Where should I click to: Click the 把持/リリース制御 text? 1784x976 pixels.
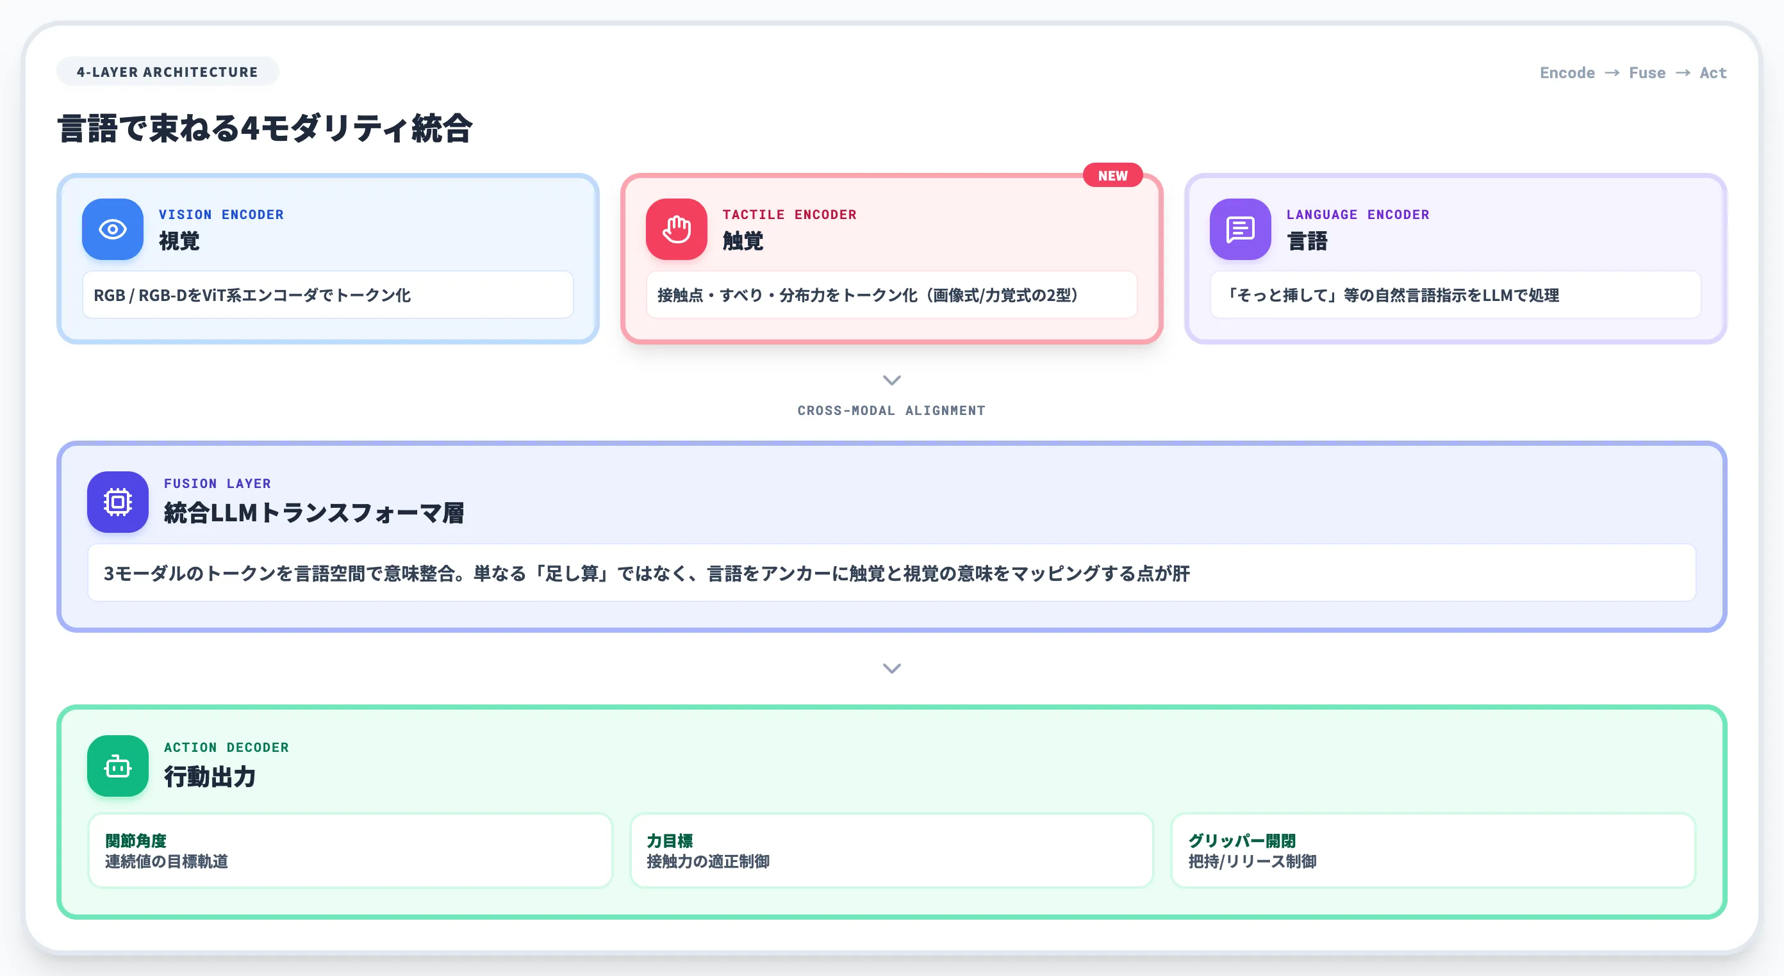1252,861
